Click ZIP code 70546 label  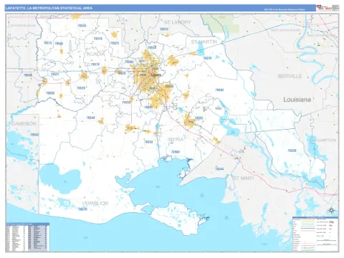28,75
